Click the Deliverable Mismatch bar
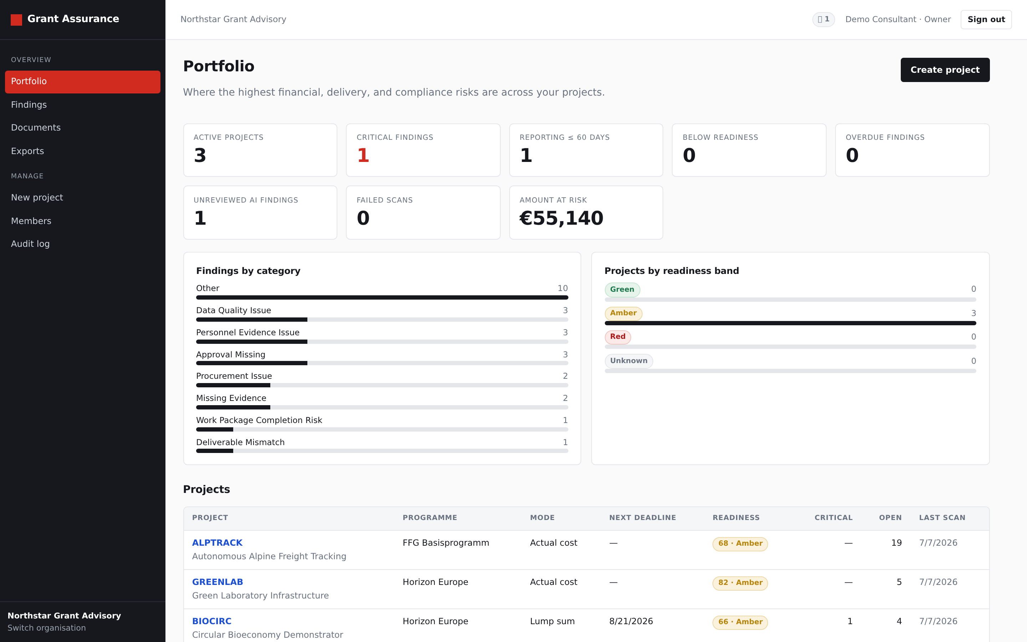The width and height of the screenshot is (1027, 642). tap(382, 451)
